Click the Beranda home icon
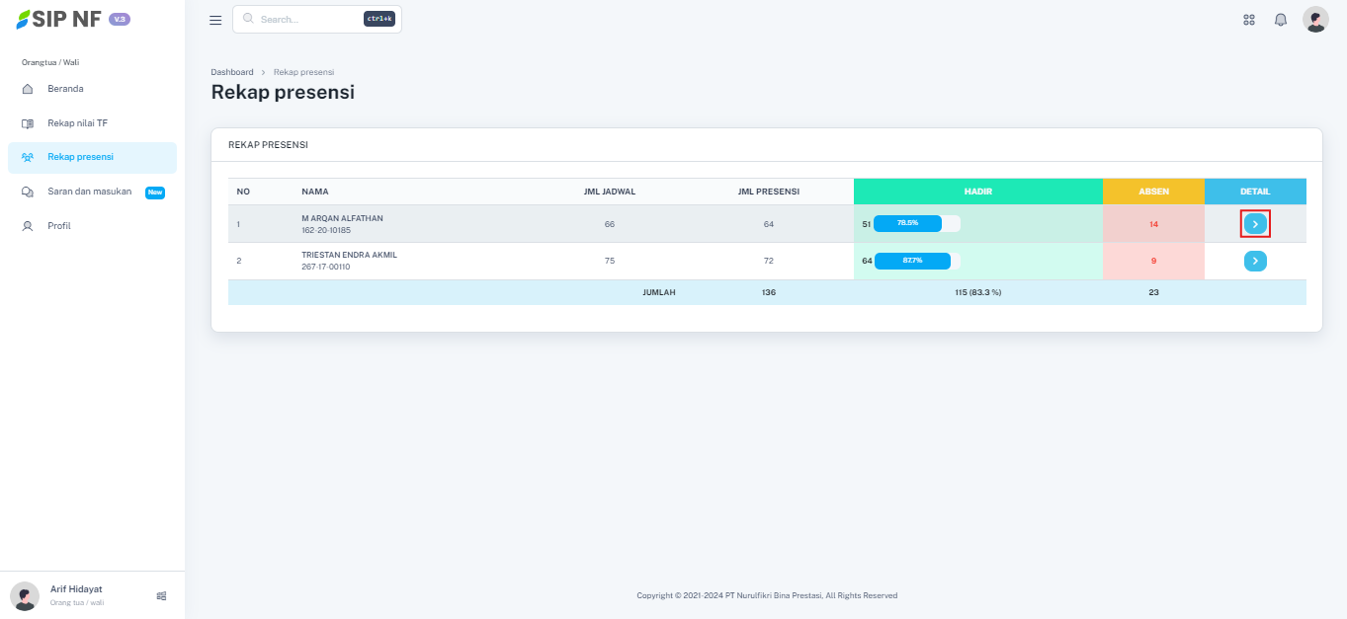The image size is (1347, 619). [x=28, y=90]
